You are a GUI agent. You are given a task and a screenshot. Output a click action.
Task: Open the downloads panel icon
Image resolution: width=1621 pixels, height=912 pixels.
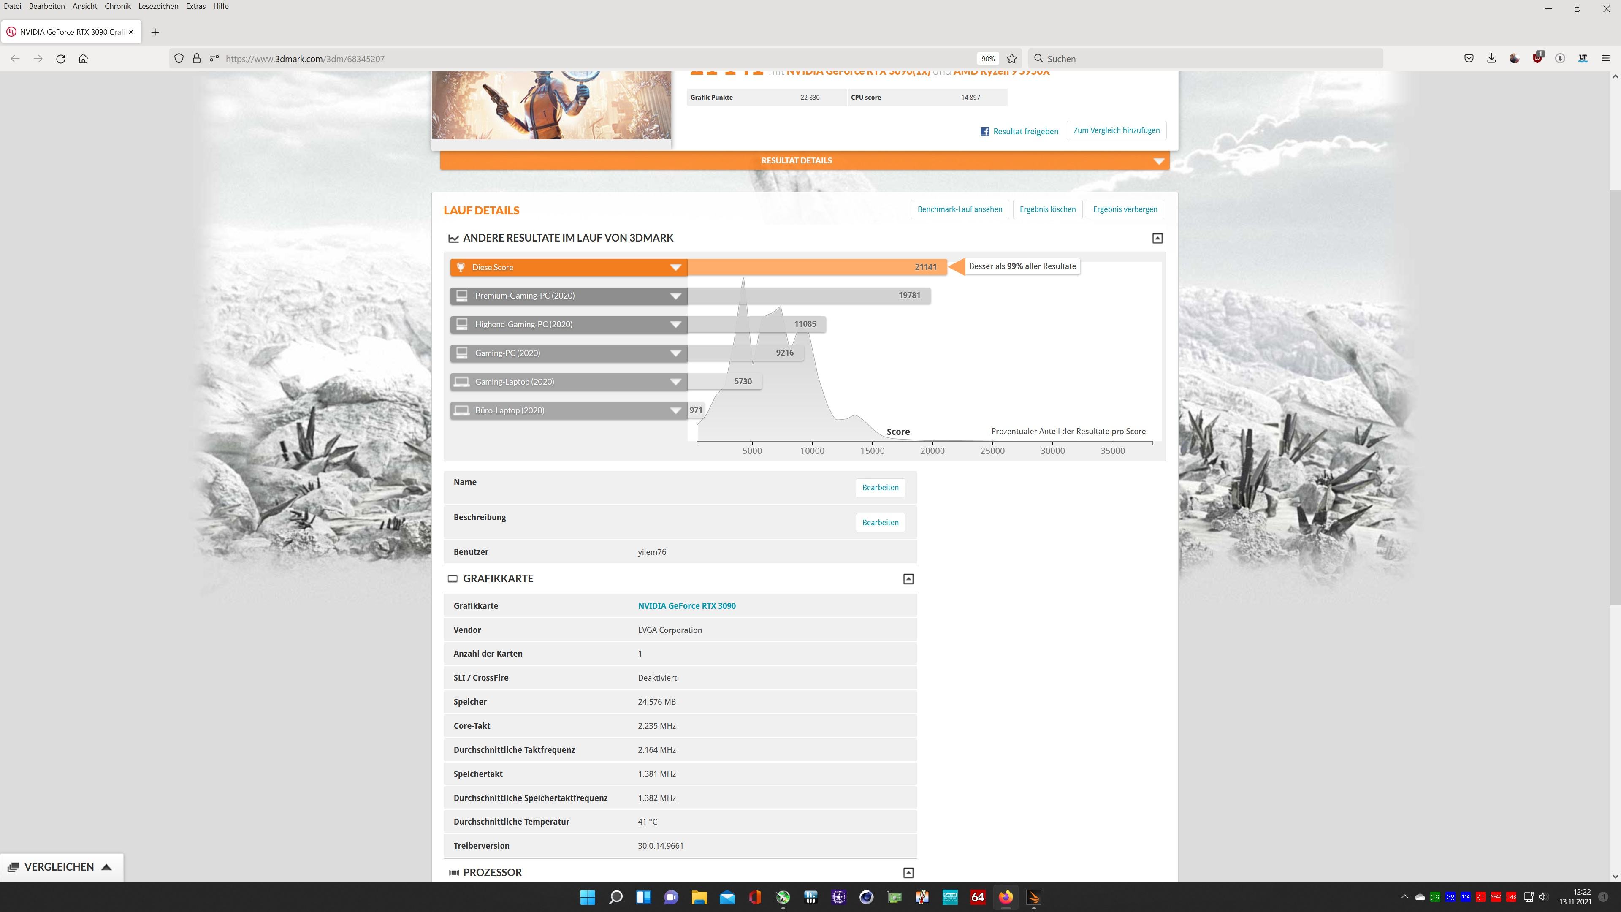pos(1491,59)
